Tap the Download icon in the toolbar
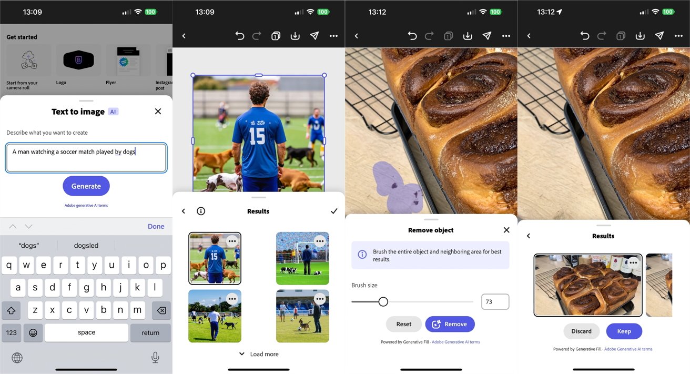Screen dimensions: 690x374 coord(295,36)
